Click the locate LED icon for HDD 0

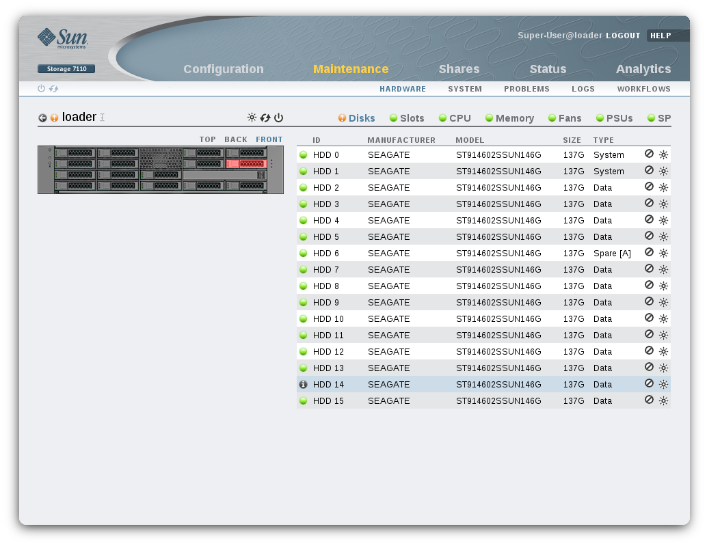click(663, 155)
